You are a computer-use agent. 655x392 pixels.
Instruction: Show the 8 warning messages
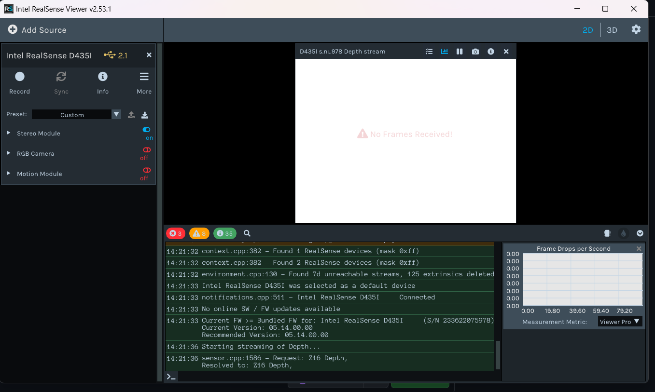[x=199, y=233]
